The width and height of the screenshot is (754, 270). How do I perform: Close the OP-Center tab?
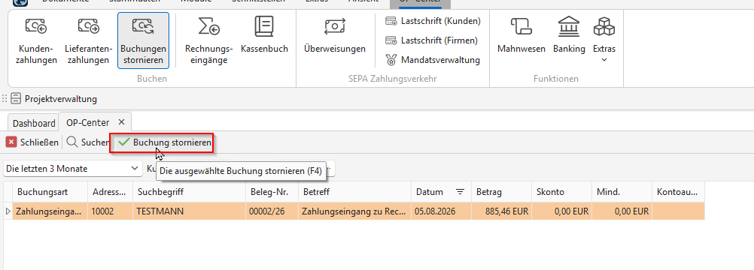click(121, 121)
